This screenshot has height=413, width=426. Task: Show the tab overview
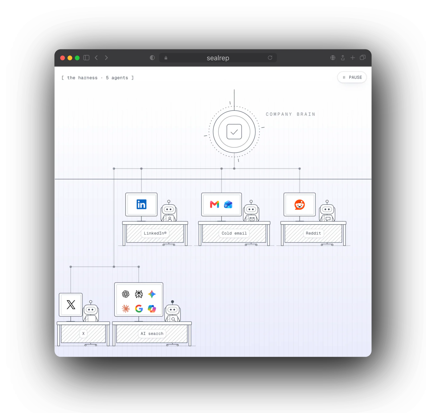tap(363, 58)
